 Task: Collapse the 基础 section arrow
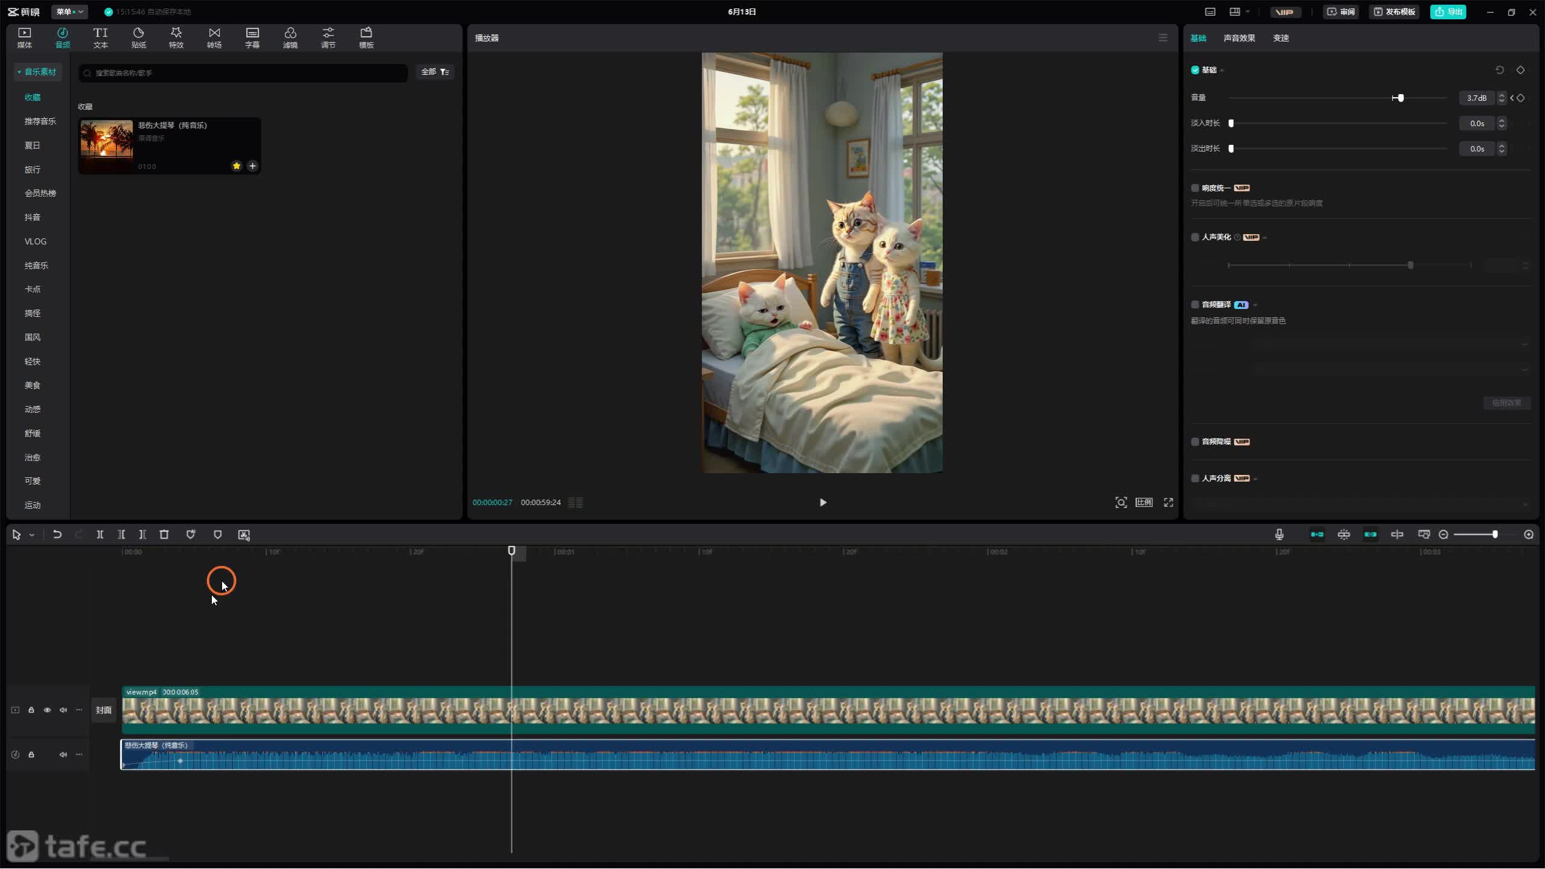1222,70
